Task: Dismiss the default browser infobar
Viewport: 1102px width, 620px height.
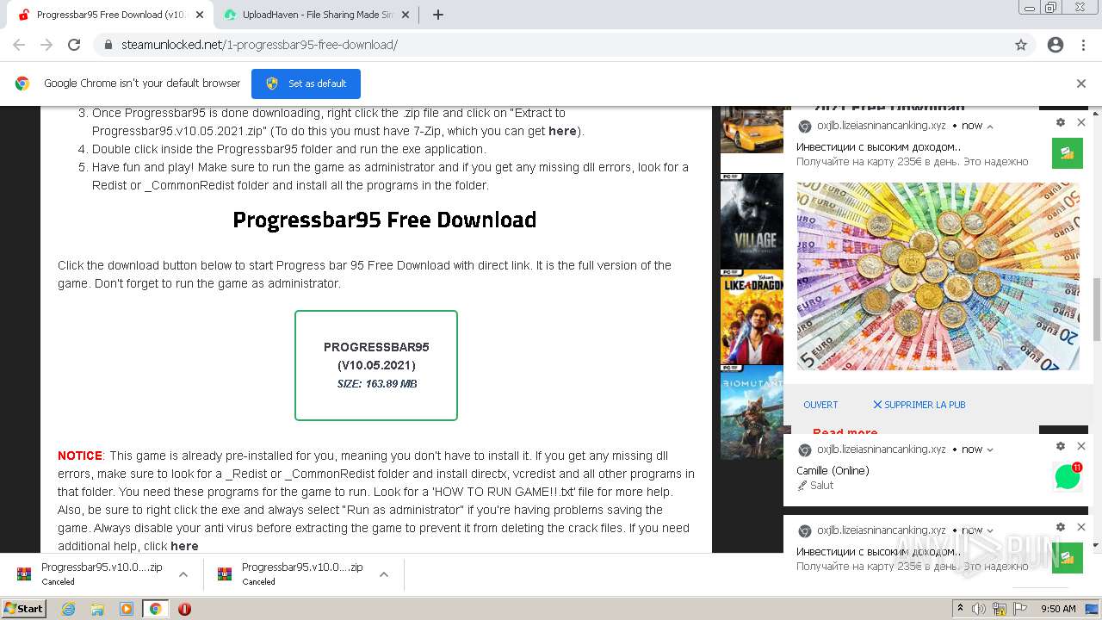Action: tap(1081, 84)
